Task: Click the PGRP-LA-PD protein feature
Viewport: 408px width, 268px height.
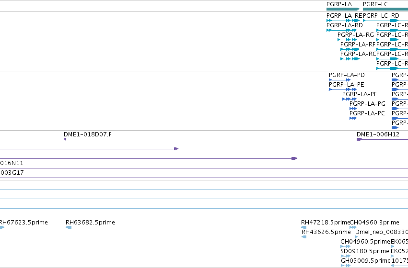Action: 339,80
